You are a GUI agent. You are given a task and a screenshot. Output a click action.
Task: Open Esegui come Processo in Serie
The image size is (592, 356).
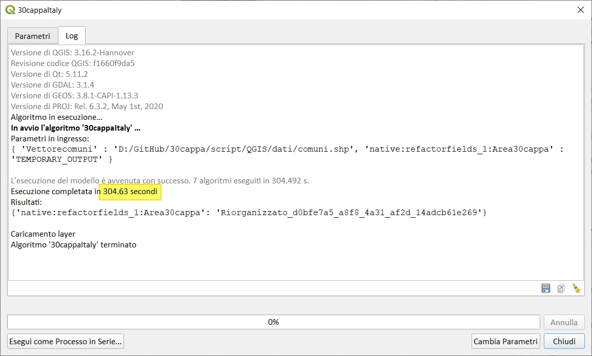pyautogui.click(x=66, y=341)
